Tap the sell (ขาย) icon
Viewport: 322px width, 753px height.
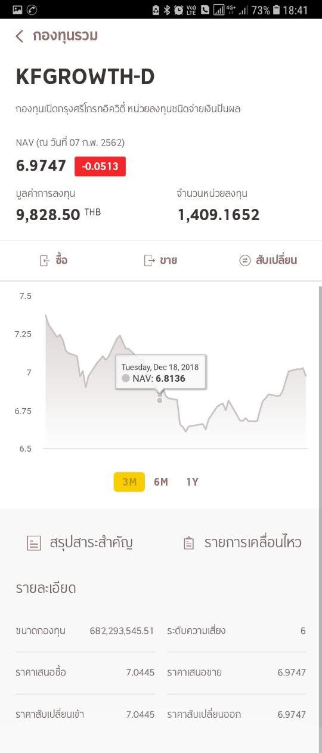[x=149, y=260]
